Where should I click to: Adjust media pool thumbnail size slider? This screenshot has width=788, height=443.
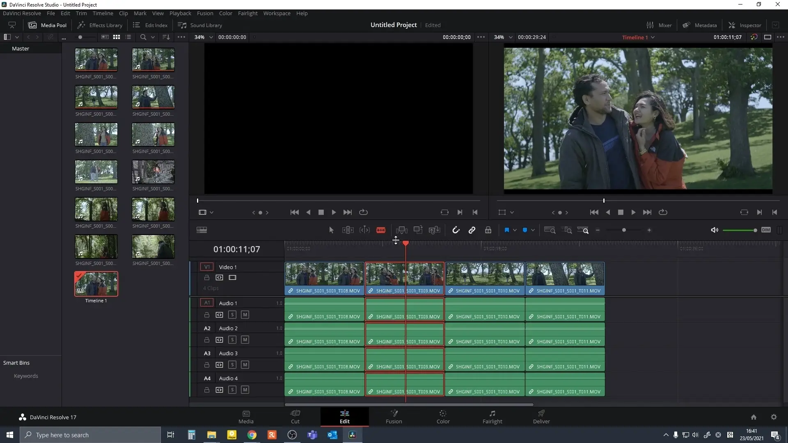click(x=80, y=37)
